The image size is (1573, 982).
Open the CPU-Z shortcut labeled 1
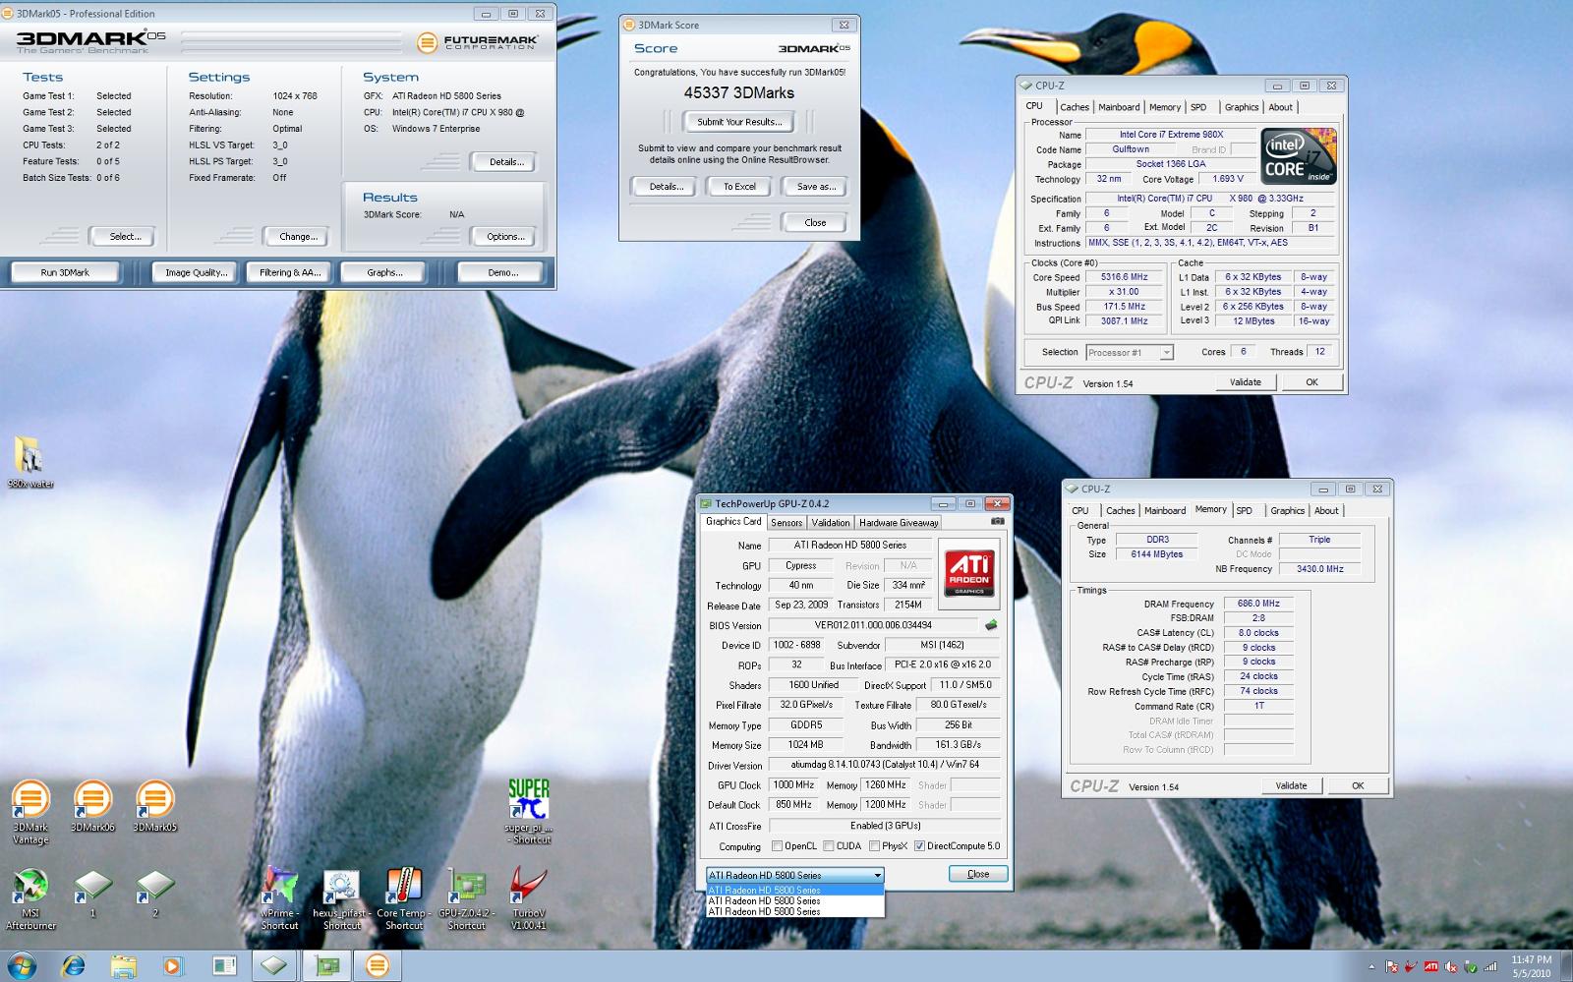(92, 893)
